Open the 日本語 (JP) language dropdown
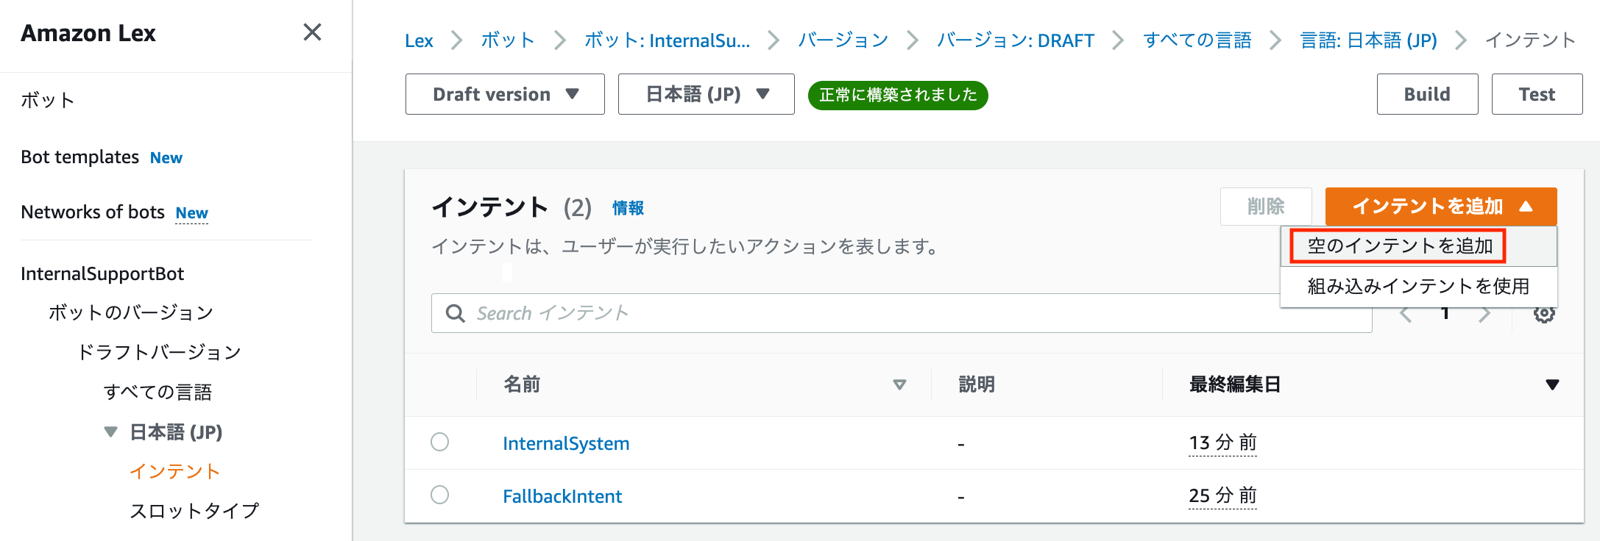Screen dimensions: 1600x541 (x=707, y=94)
